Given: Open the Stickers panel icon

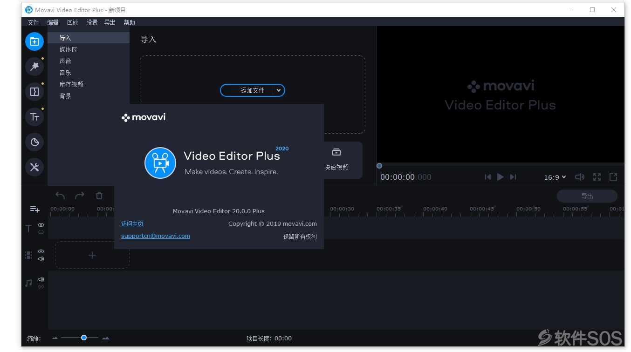Looking at the screenshot, I should (x=34, y=142).
